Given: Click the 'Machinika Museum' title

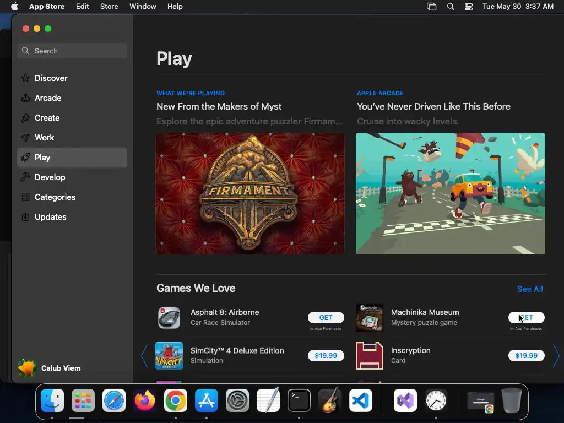Looking at the screenshot, I should pyautogui.click(x=425, y=312).
